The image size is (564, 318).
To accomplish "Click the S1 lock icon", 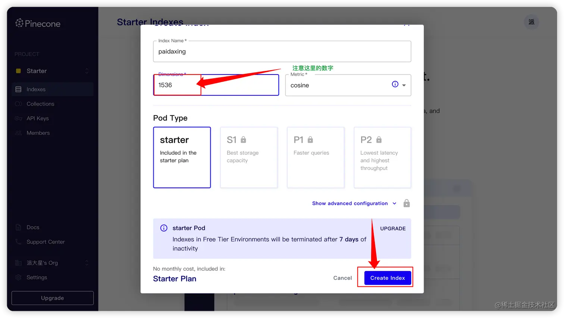I will pyautogui.click(x=243, y=140).
